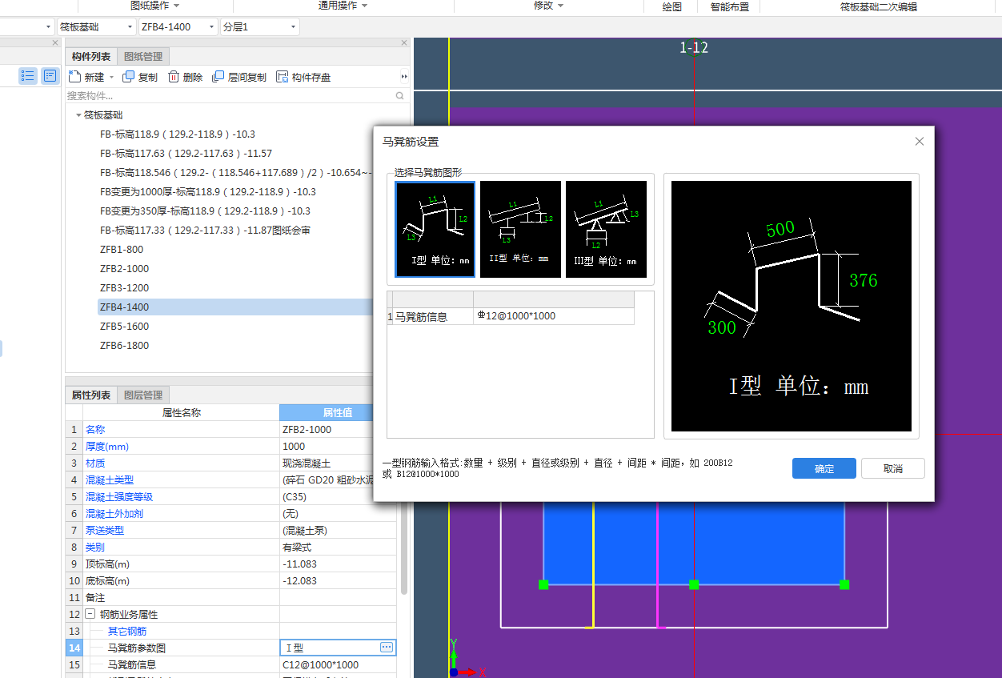
Task: Edit the 马凳筋信息 value cell in dialog
Action: [x=554, y=316]
